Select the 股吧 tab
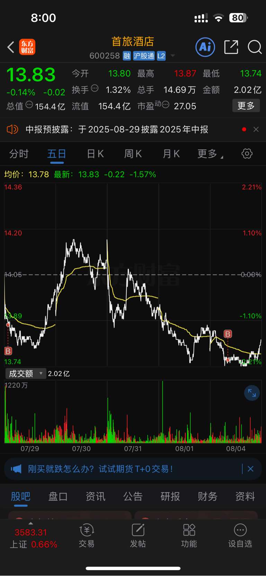The height and width of the screenshot is (576, 266). click(x=21, y=496)
